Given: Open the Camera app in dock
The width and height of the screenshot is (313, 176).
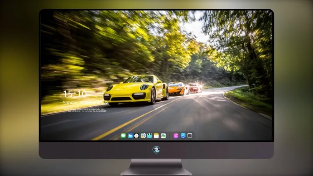Looking at the screenshot, I should pos(190,136).
